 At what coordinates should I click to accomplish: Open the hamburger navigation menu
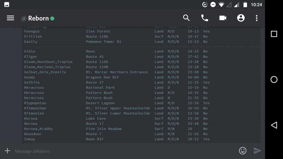[10, 18]
